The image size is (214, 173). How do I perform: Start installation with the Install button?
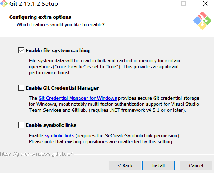click(x=158, y=165)
